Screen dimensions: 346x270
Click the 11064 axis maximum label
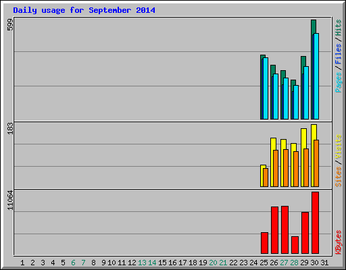point(10,200)
